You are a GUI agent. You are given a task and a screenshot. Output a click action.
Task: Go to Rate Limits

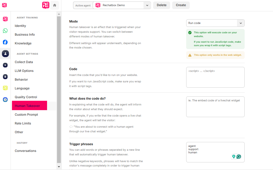(23, 123)
